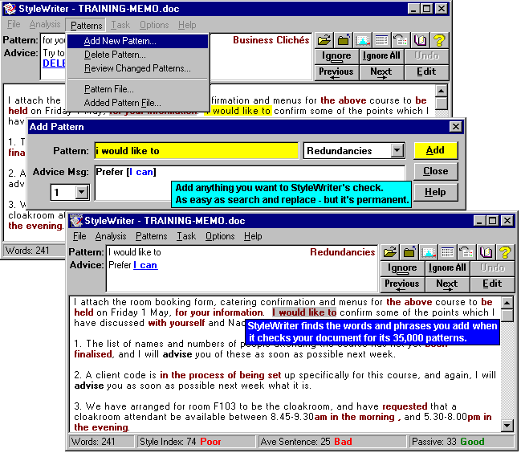Viewport: 521px width, 453px height.
Task: Click Advice Msg text field in Add Pattern
Action: click(250, 183)
